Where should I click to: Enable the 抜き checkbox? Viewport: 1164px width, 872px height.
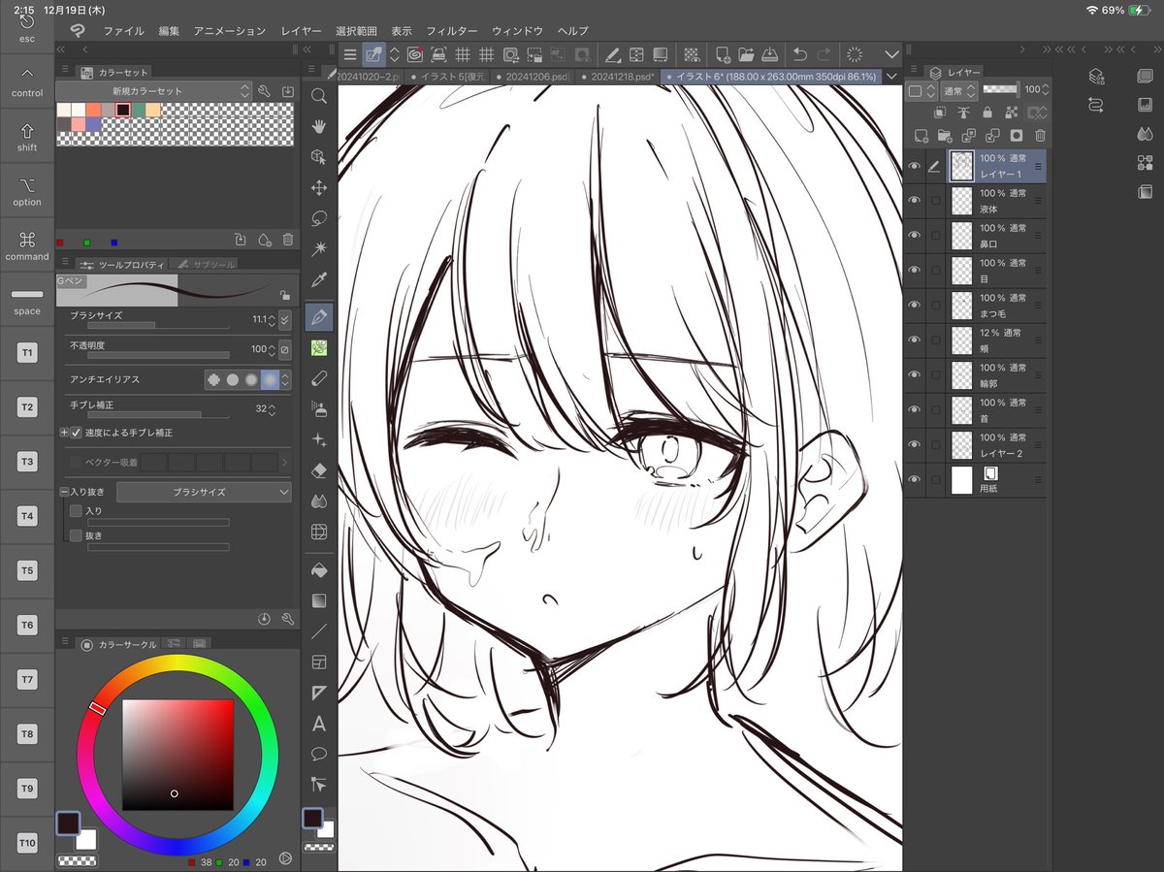coord(77,535)
